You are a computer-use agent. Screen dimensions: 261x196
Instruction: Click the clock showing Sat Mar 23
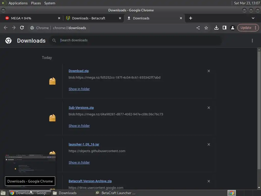[x=247, y=3]
